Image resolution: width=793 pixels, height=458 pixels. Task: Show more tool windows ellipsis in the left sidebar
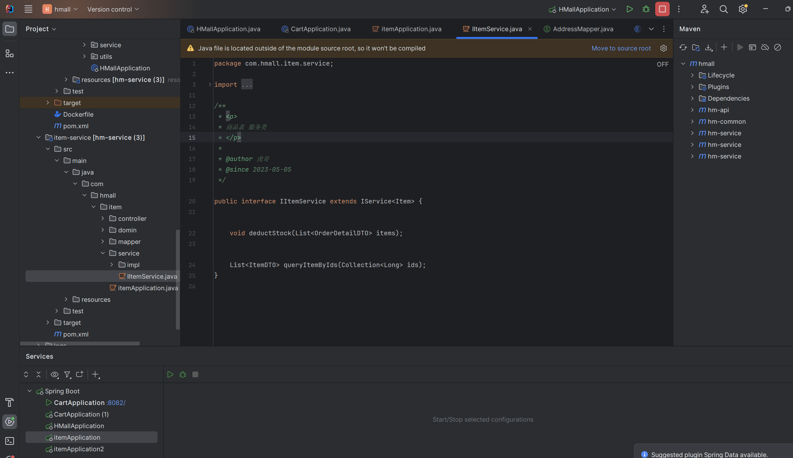coord(10,73)
